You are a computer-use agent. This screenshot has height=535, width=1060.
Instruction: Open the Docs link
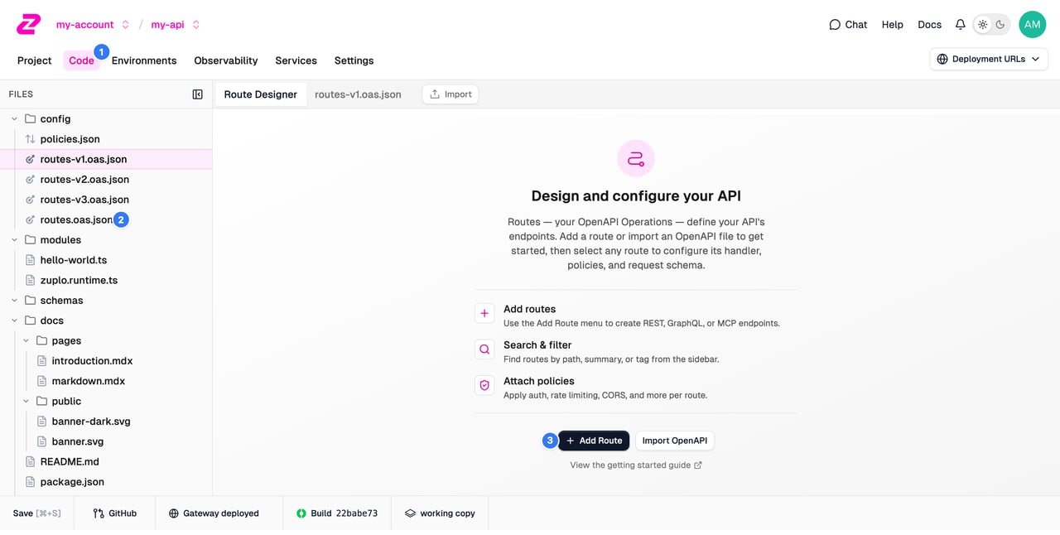930,25
